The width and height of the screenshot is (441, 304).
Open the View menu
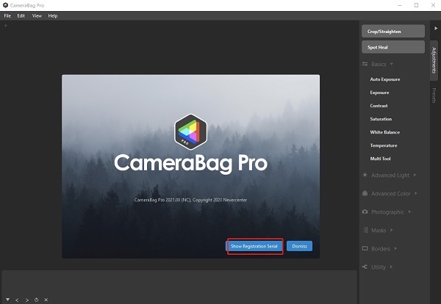click(37, 15)
